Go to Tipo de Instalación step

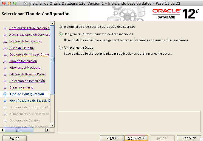23,61
